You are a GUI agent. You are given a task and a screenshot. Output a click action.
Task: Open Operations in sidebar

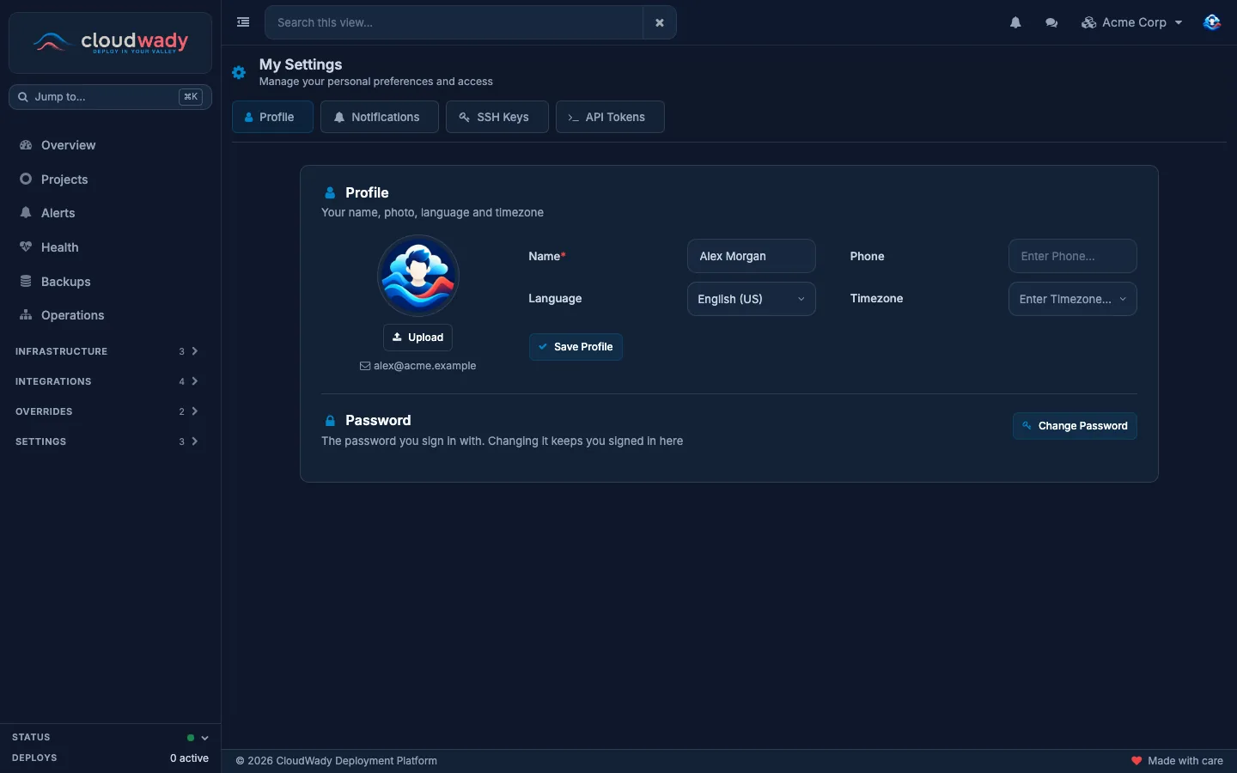click(110, 315)
